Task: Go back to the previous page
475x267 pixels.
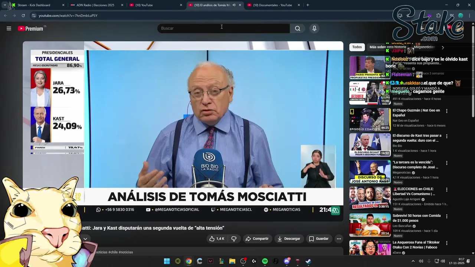Action: (x=5, y=16)
